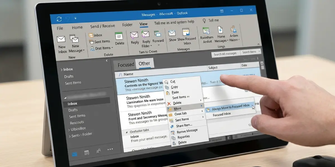
Task: Click the greyed Undo arrow in title bar
Action: [x=67, y=19]
